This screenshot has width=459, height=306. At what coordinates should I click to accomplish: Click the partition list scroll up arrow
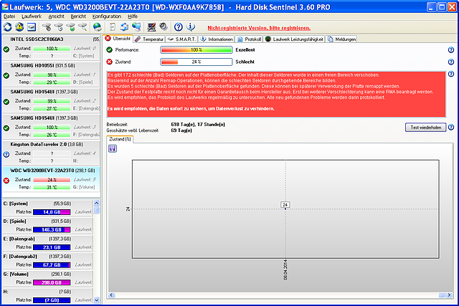[x=97, y=203]
